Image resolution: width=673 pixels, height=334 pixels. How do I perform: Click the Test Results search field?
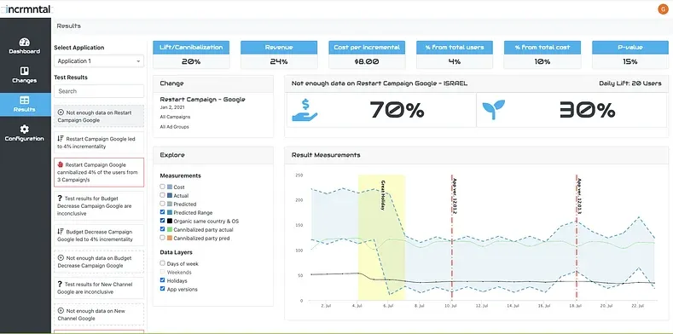99,91
